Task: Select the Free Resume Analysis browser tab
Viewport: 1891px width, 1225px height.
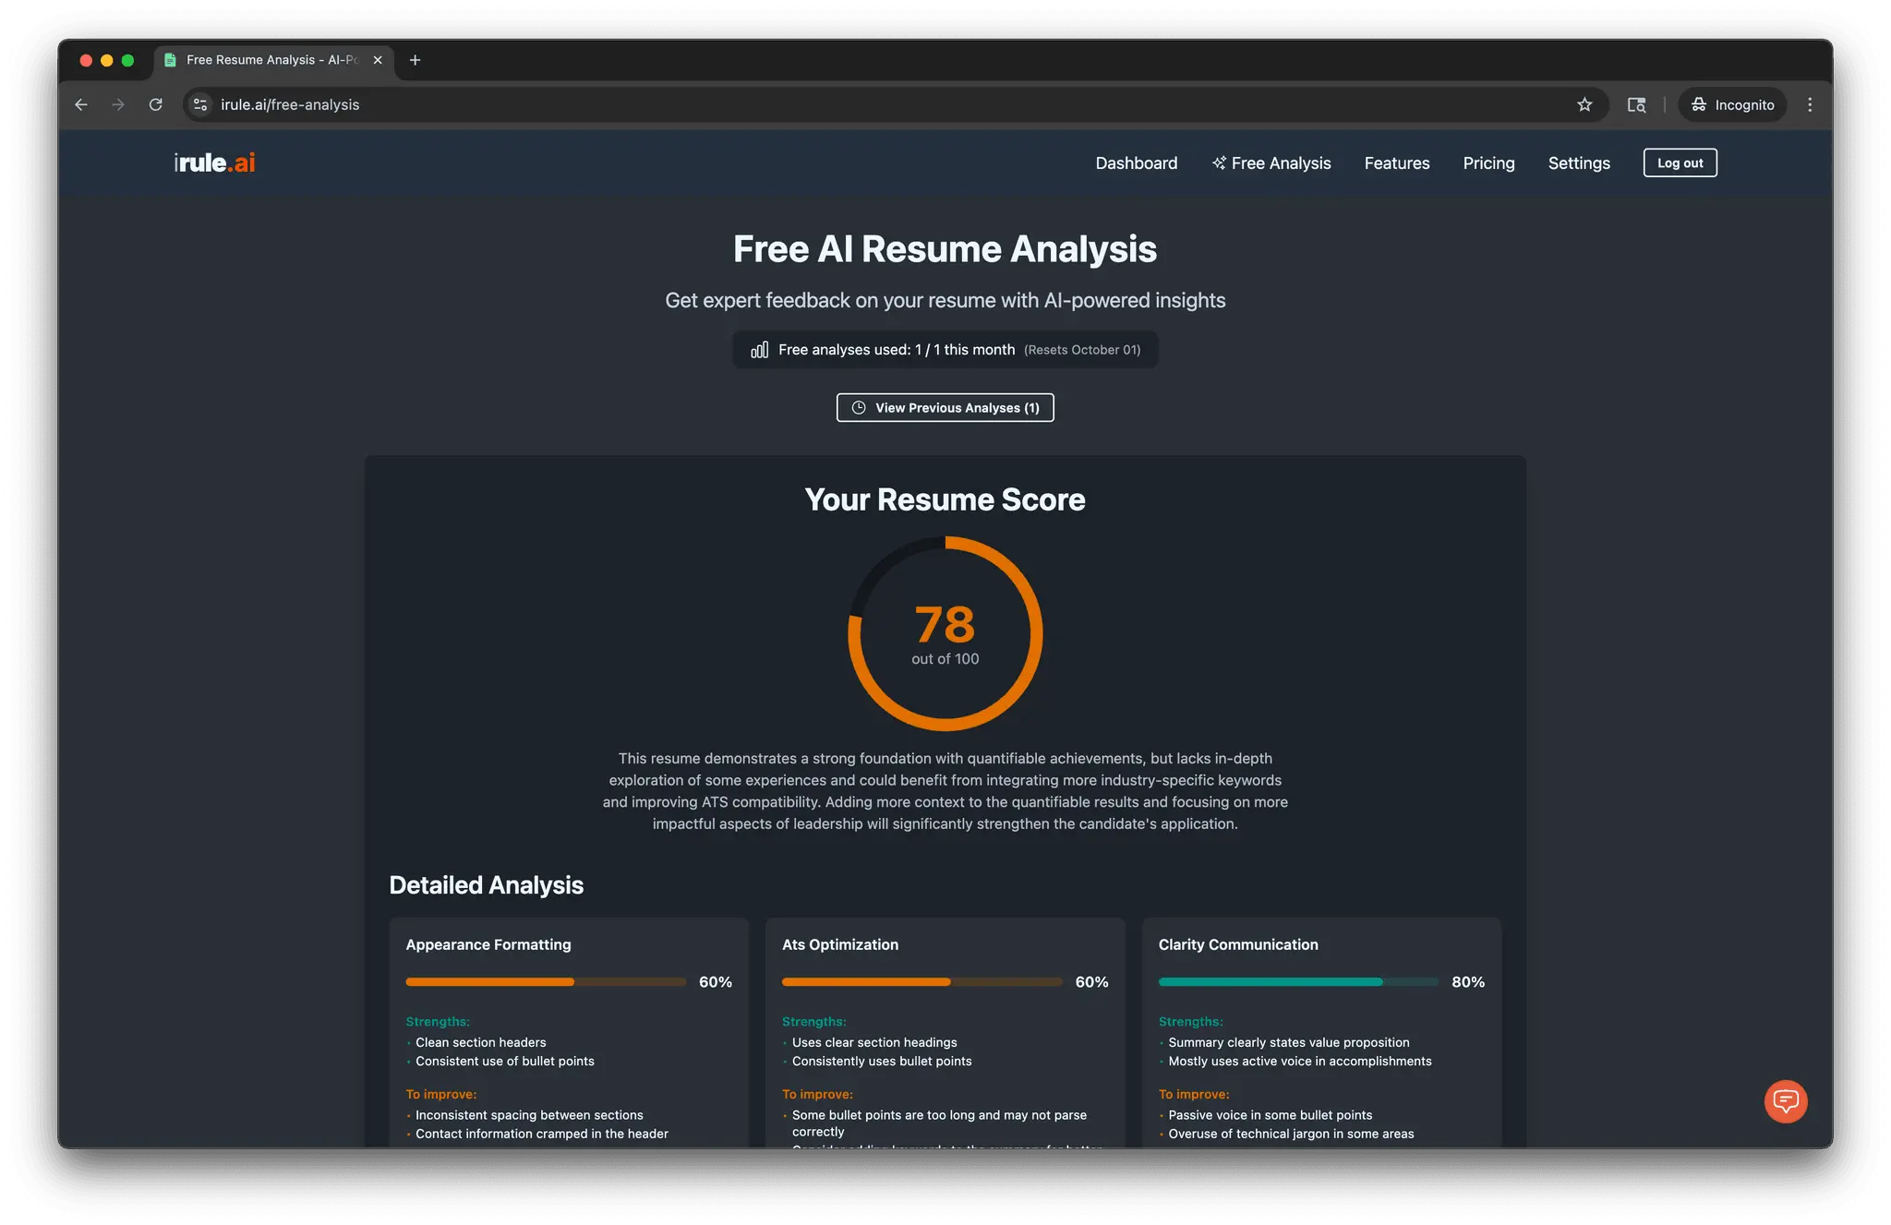Action: (x=272, y=60)
